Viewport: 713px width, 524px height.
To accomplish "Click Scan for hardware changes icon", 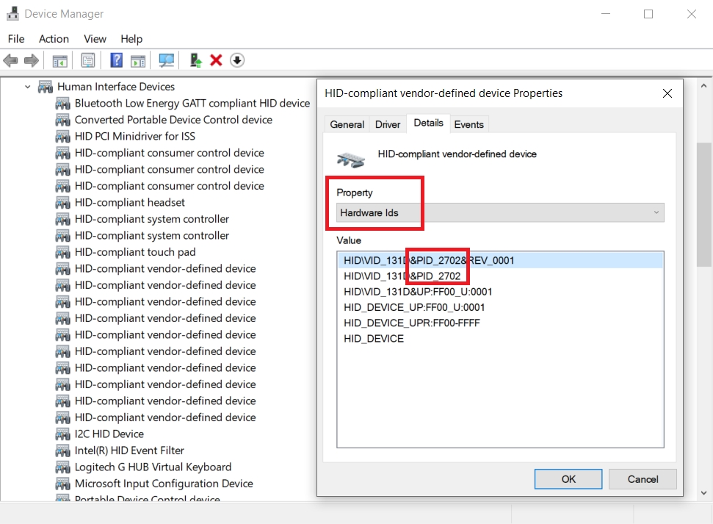I will point(167,60).
